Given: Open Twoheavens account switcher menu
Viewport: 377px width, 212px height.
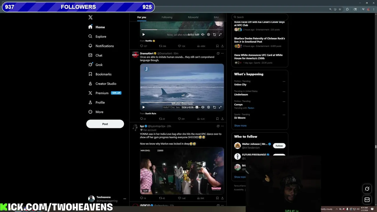Looking at the screenshot, I should 107,199.
